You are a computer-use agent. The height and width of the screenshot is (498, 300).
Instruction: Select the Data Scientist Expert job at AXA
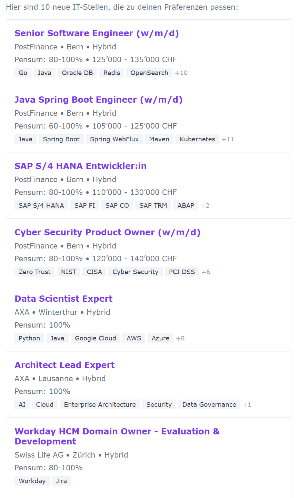coord(63,299)
